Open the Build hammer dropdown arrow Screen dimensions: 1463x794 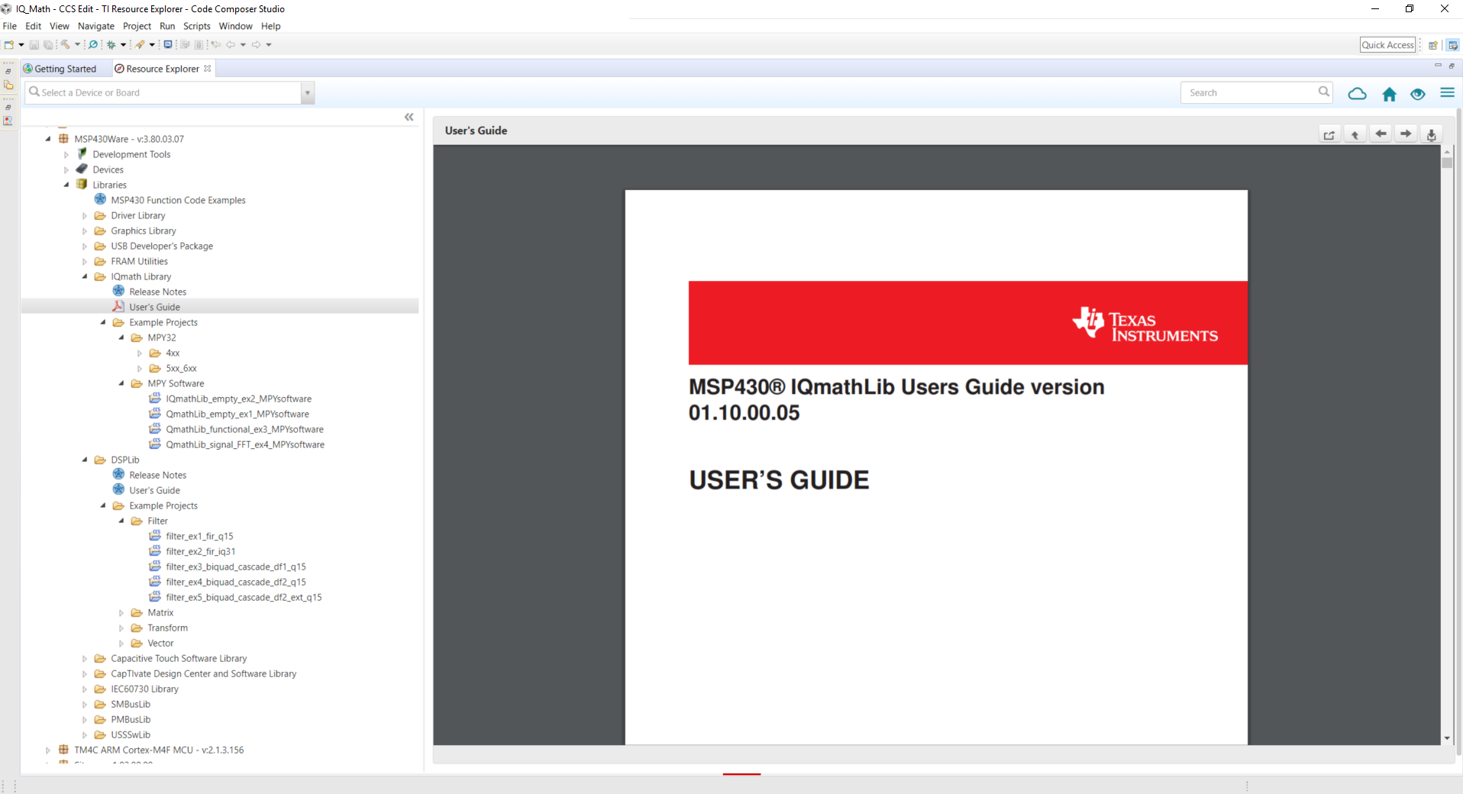click(x=77, y=45)
